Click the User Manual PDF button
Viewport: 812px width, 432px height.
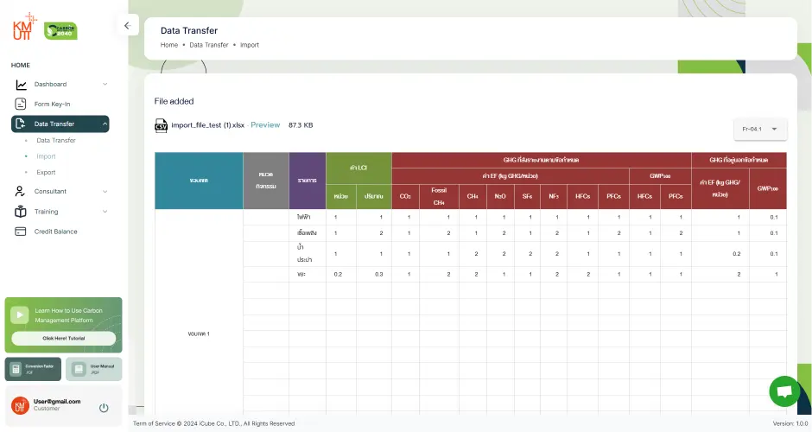[x=94, y=369]
